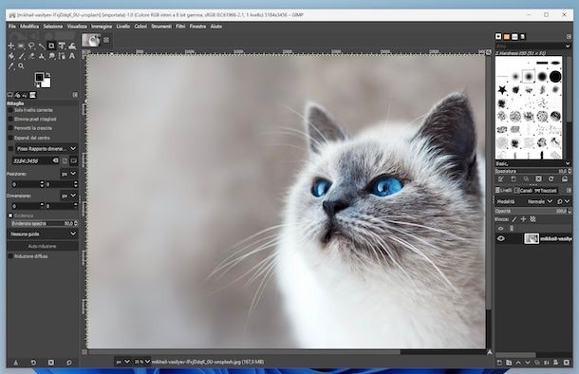Open the Nessuna guida dropdown

point(43,234)
